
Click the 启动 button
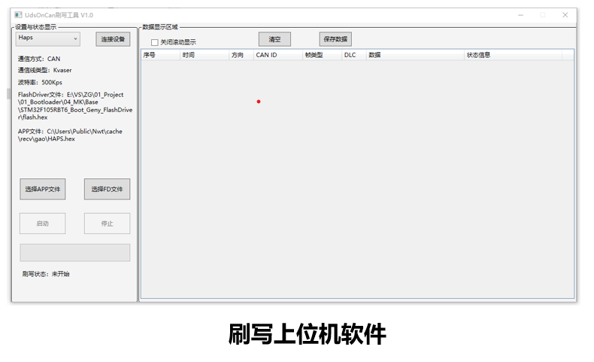pos(42,224)
